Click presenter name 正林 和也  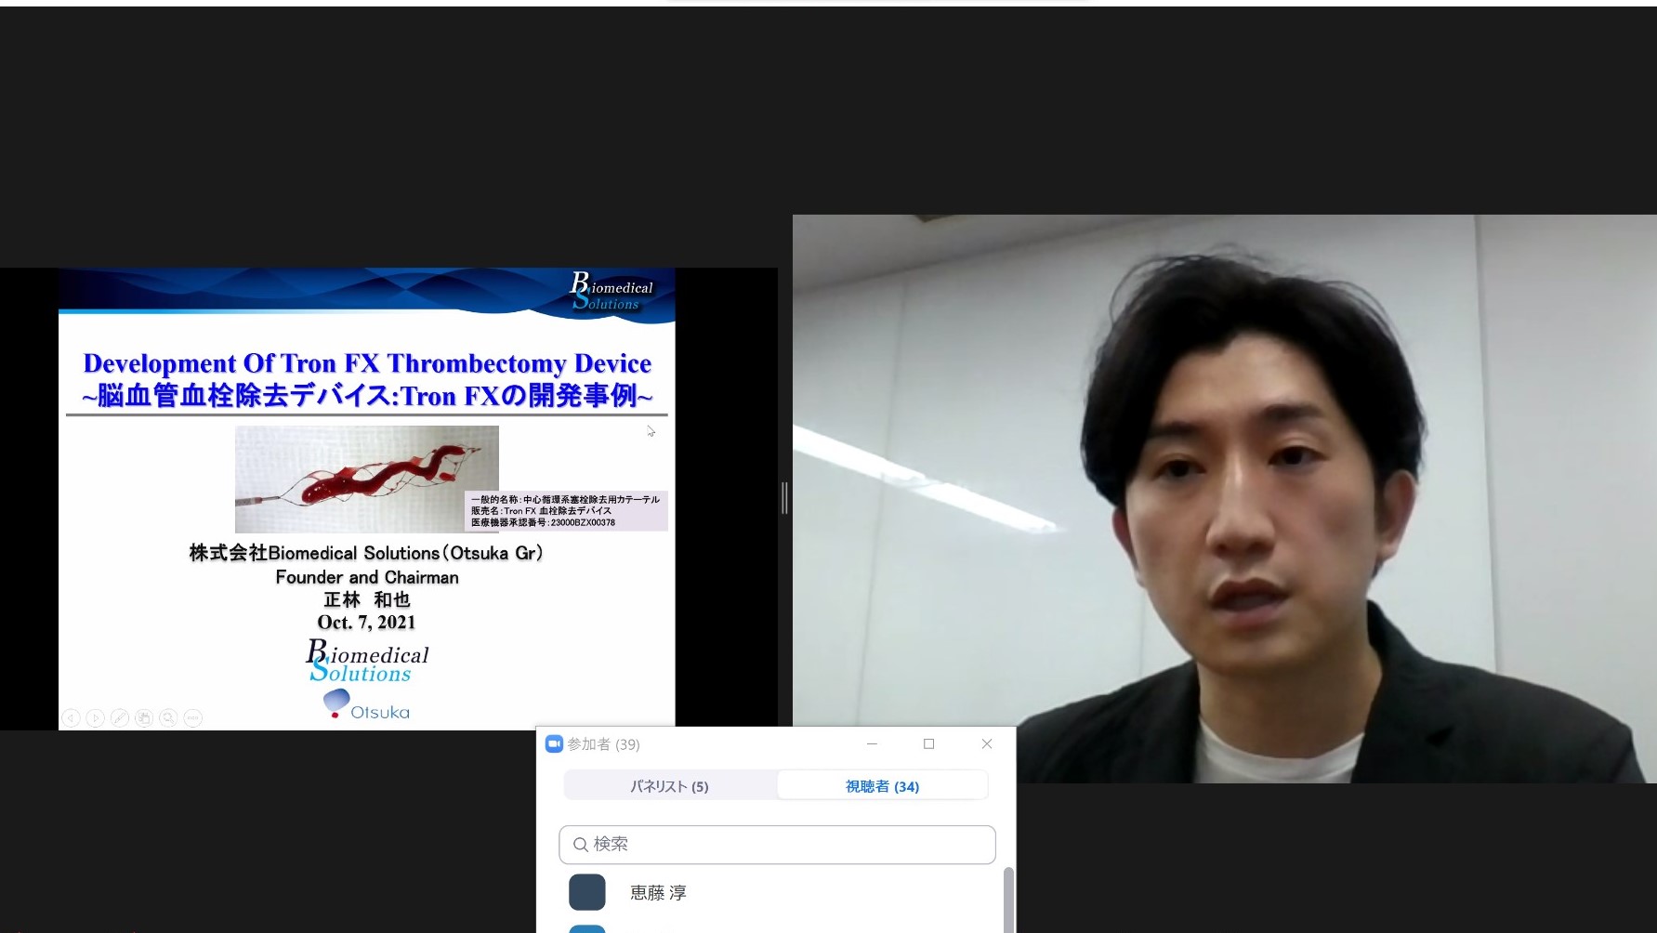[x=367, y=599]
